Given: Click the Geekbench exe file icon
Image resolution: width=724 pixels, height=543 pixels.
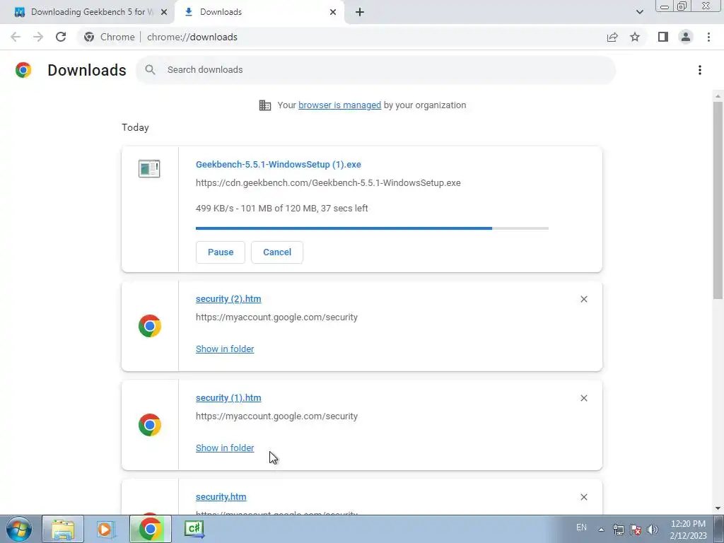Looking at the screenshot, I should pyautogui.click(x=149, y=168).
